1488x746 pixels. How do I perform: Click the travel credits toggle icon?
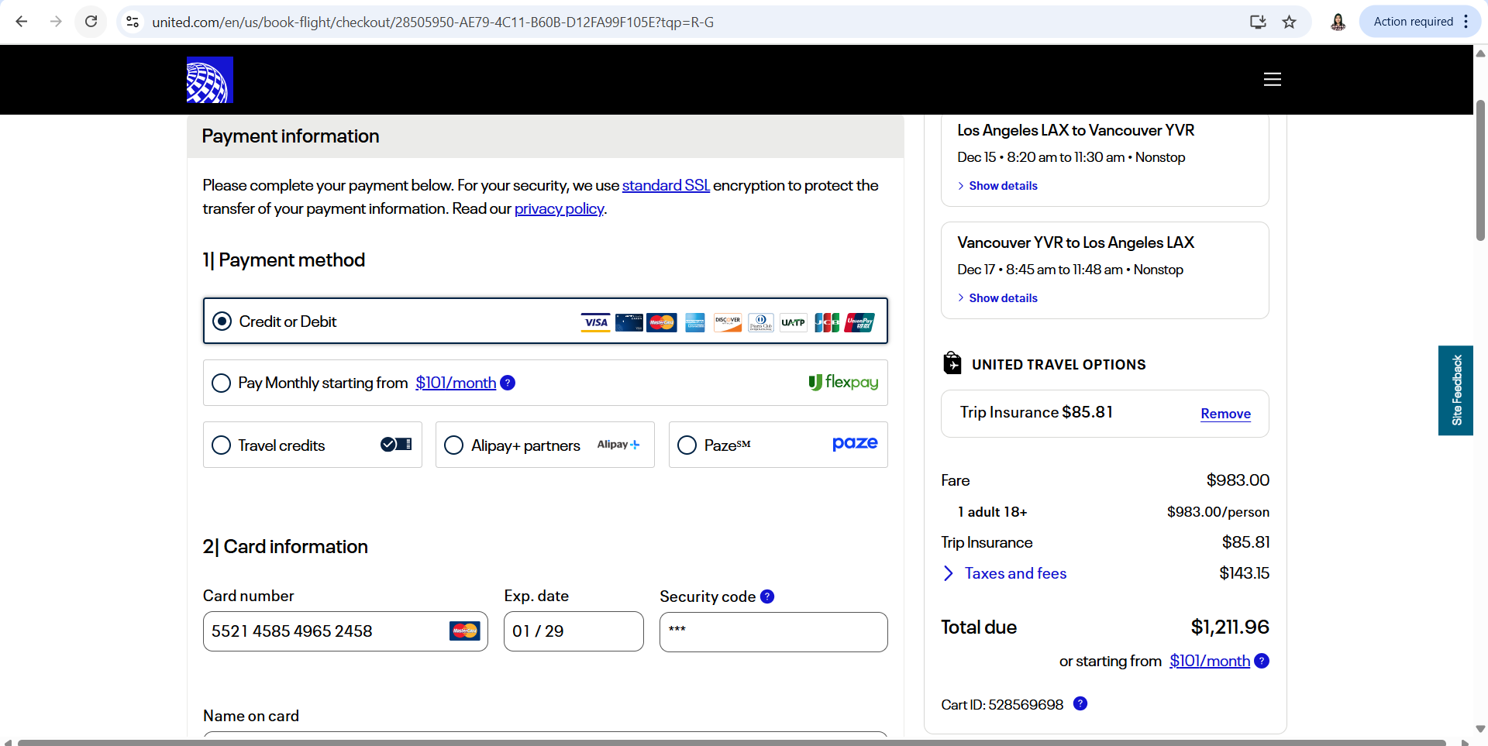pyautogui.click(x=396, y=444)
